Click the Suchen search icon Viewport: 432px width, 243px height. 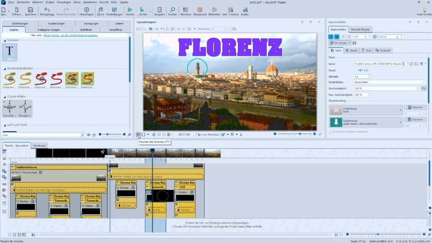tap(172, 11)
